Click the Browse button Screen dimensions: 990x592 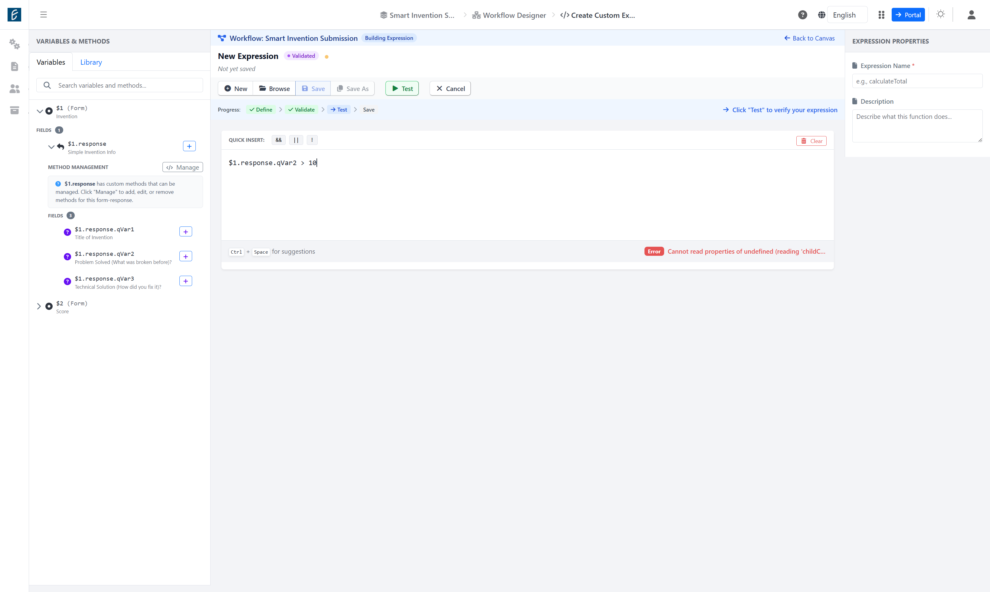(274, 89)
